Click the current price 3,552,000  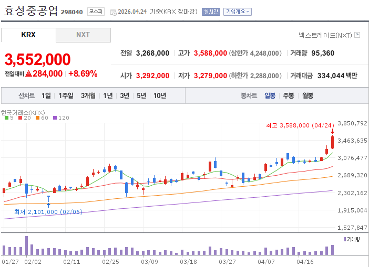(x=38, y=59)
